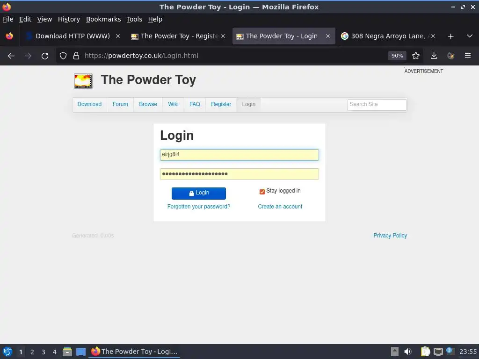Switch to workspace 3

point(44,352)
